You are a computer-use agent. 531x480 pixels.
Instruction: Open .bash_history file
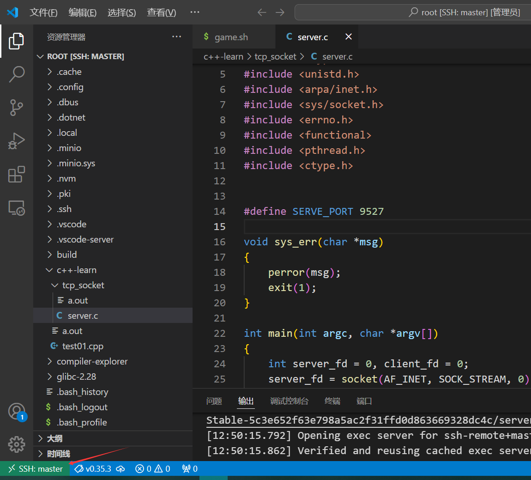click(113, 392)
